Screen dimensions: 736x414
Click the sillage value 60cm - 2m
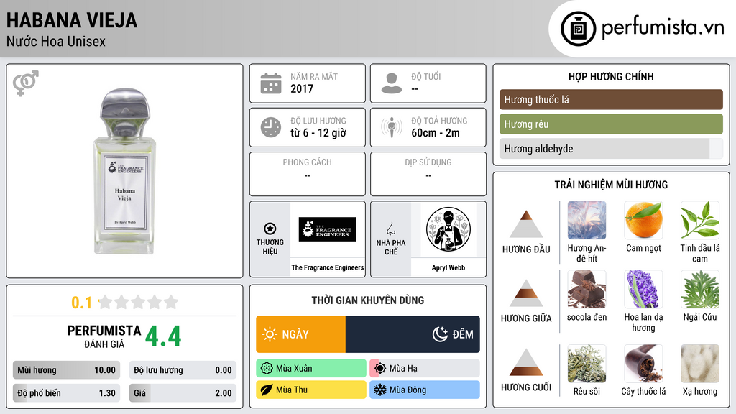click(x=436, y=133)
